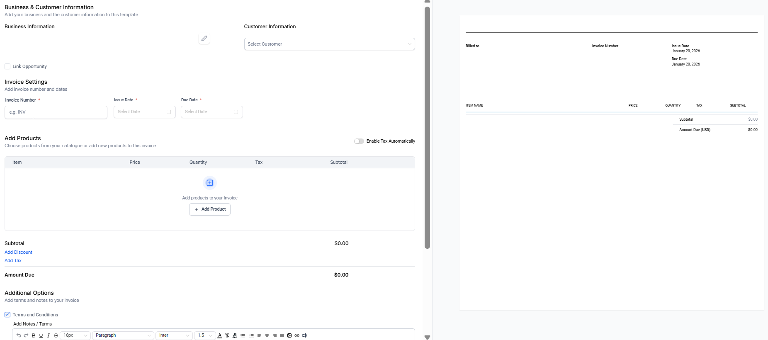This screenshot has height=340, width=768.
Task: Click the Due Date January 20, 2026 in preview
Action: click(686, 64)
